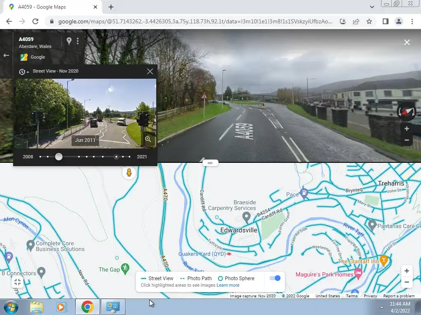Click the browser back arrow
The width and height of the screenshot is (421, 315).
click(9, 21)
